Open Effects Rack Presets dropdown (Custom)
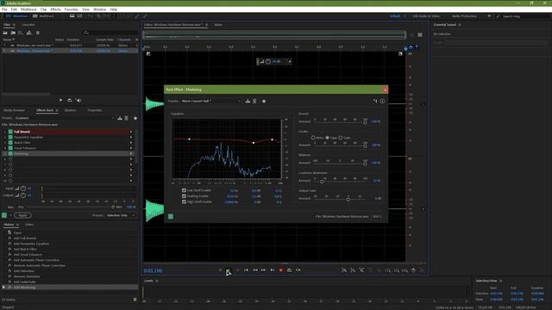The width and height of the screenshot is (552, 310). [x=65, y=118]
